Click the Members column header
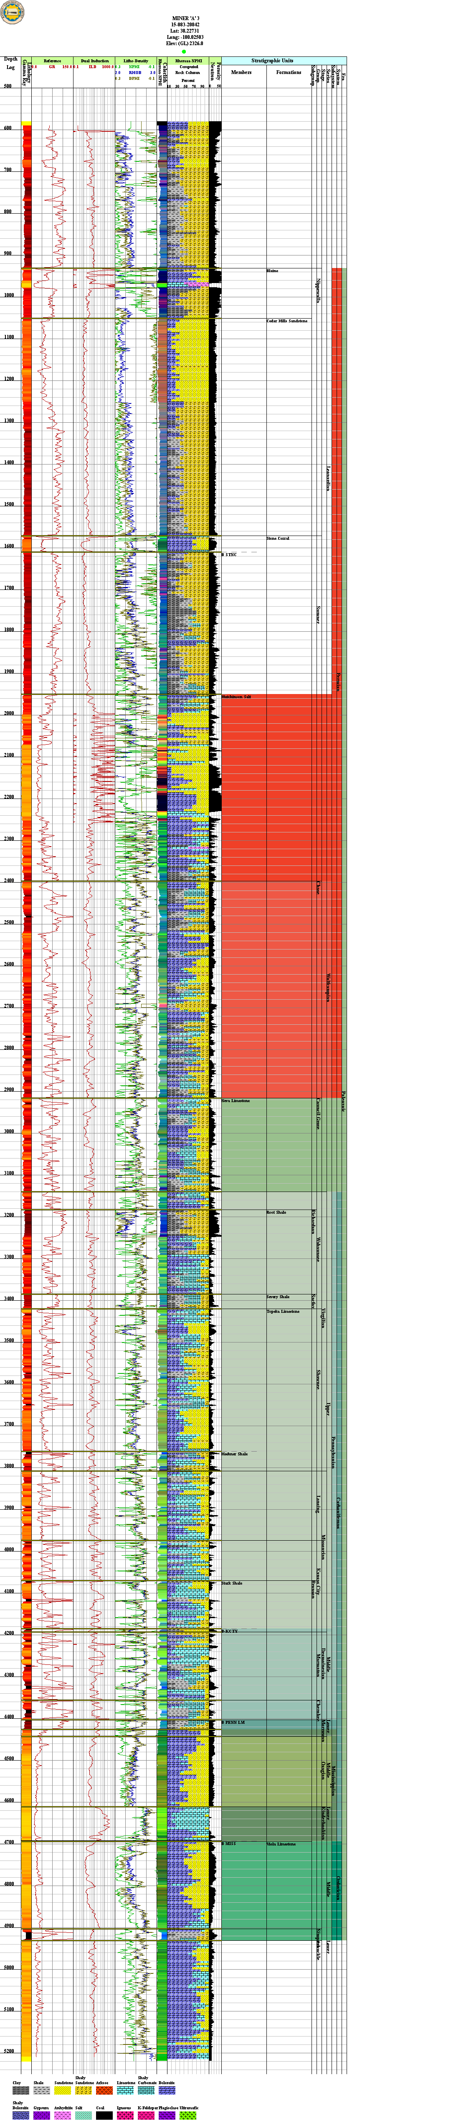The image size is (451, 2126). [x=242, y=73]
